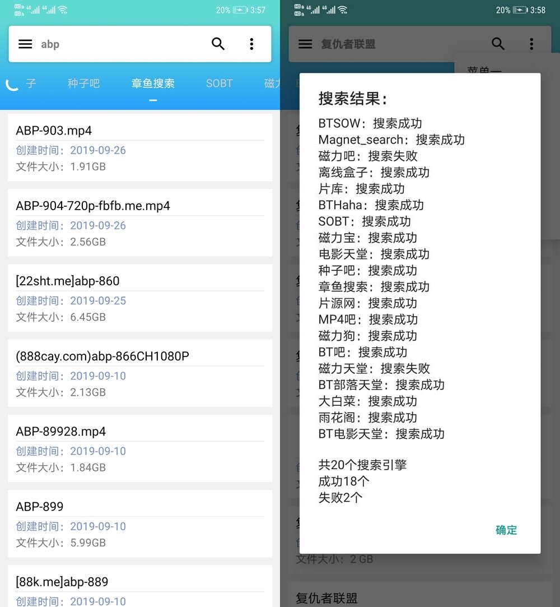Switch to the 种子吧 tab
Viewport: 560px width, 607px height.
pyautogui.click(x=83, y=83)
